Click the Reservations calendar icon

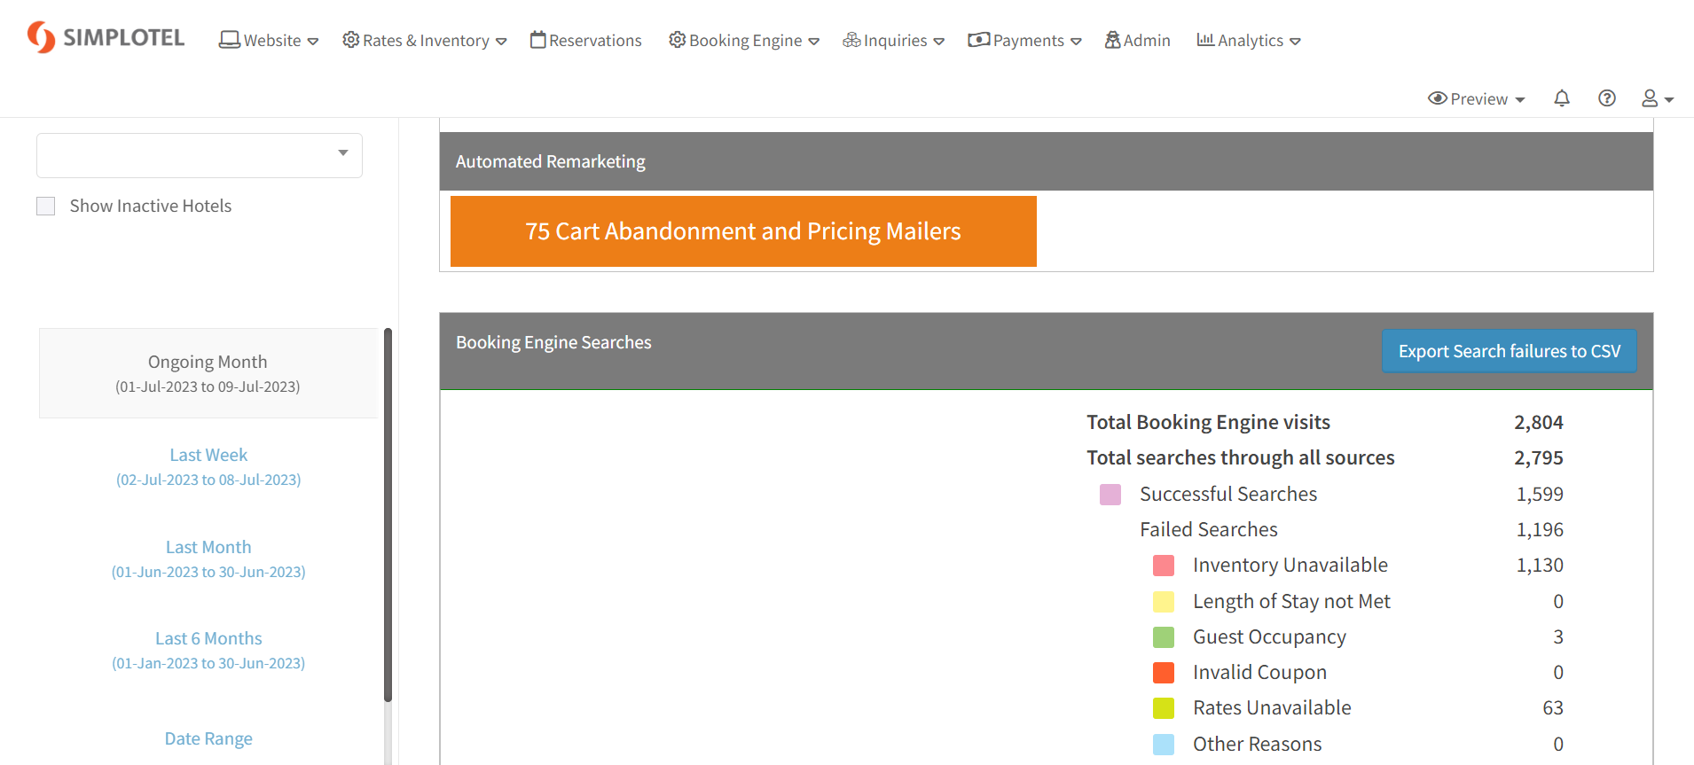[537, 40]
